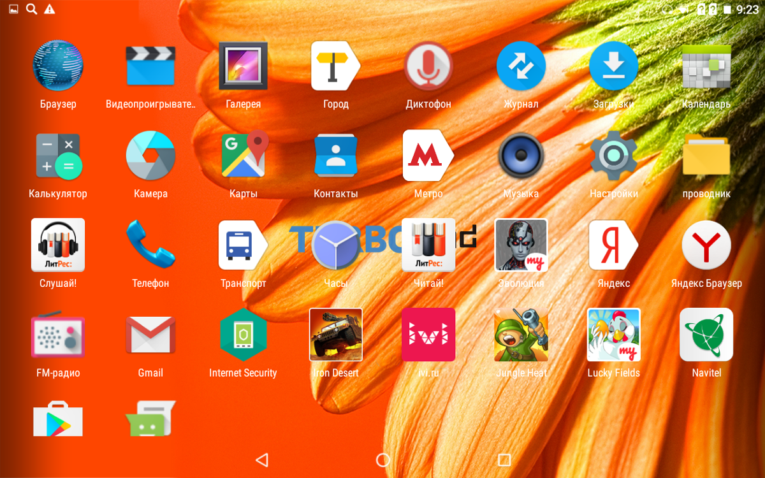Open the Часы clock app
Viewport: 765px width, 478px height.
[x=336, y=245]
